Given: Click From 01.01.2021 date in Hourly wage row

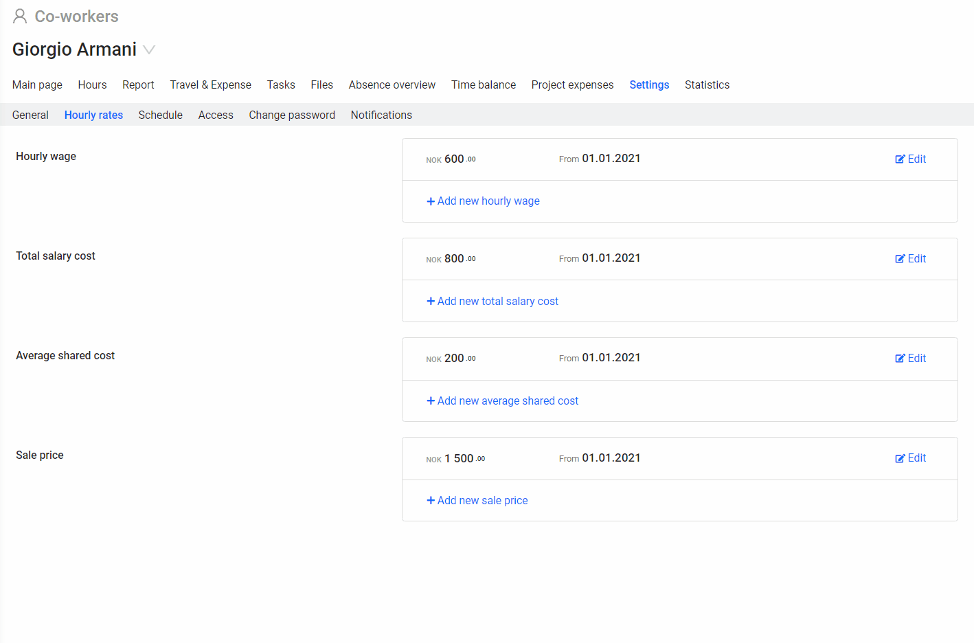Looking at the screenshot, I should (600, 159).
